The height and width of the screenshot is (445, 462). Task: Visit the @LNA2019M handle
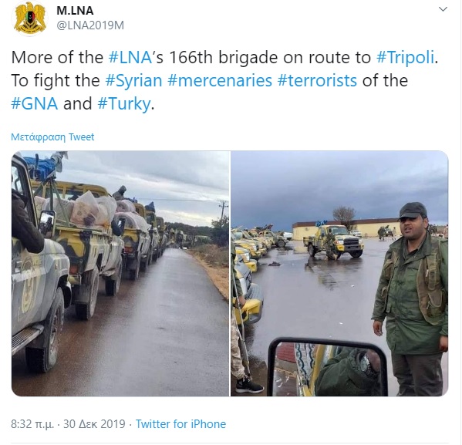(90, 25)
